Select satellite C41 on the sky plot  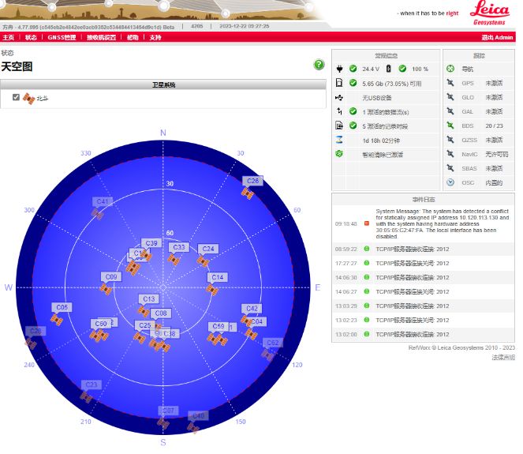[97, 214]
